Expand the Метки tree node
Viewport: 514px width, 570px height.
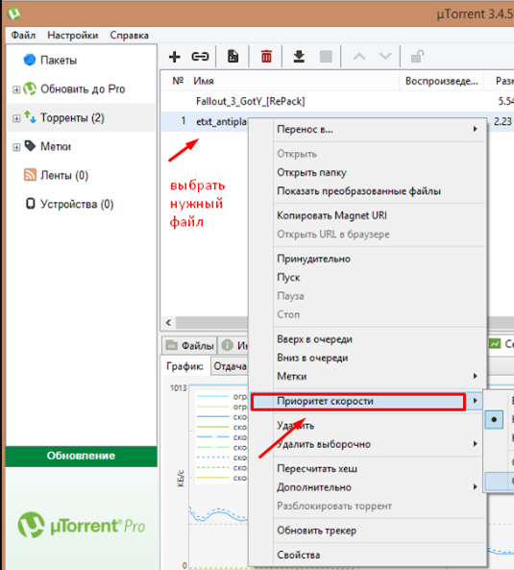(16, 147)
